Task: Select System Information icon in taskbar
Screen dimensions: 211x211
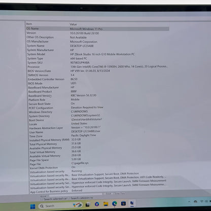Action: pos(132,203)
